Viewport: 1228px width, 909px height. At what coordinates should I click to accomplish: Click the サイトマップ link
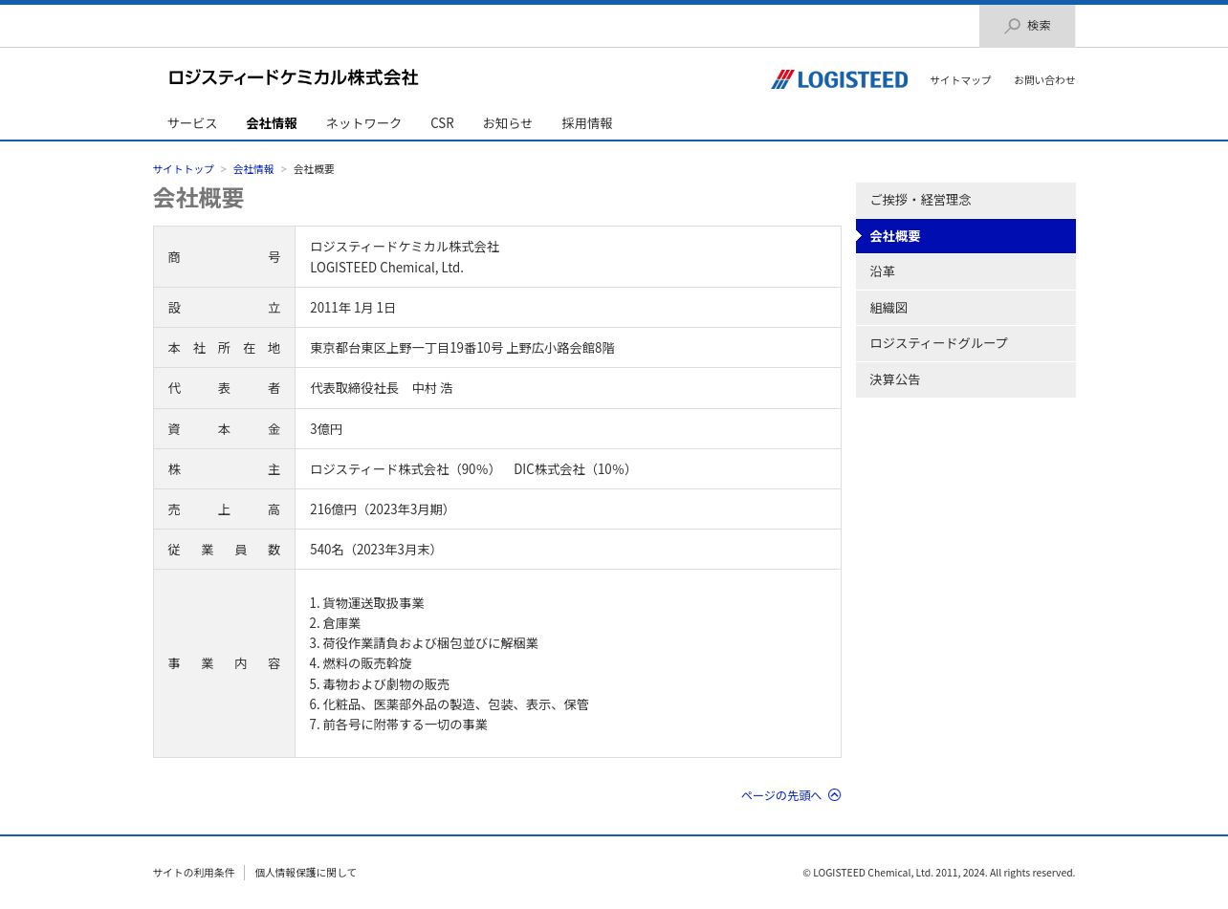point(960,80)
